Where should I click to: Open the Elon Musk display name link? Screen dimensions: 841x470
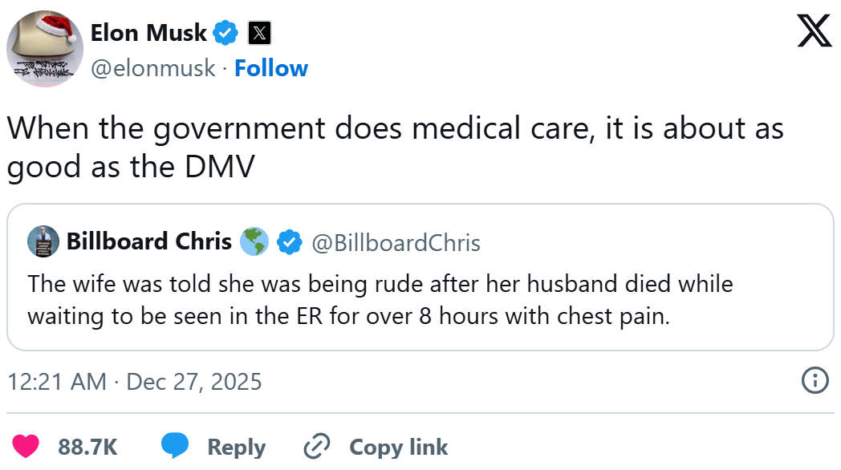click(149, 33)
